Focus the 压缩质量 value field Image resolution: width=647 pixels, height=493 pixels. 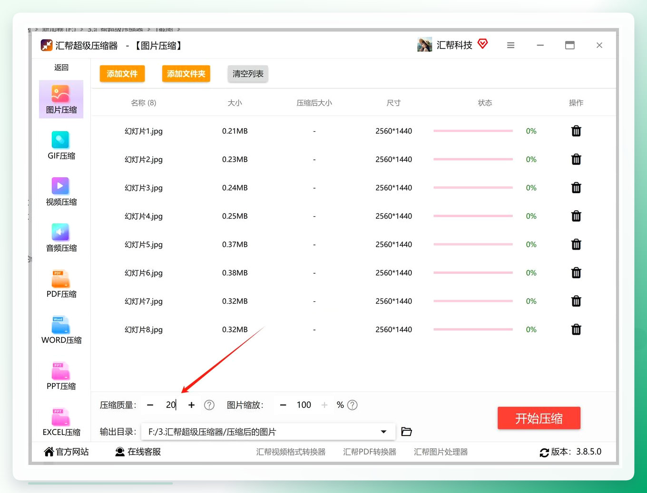(171, 405)
